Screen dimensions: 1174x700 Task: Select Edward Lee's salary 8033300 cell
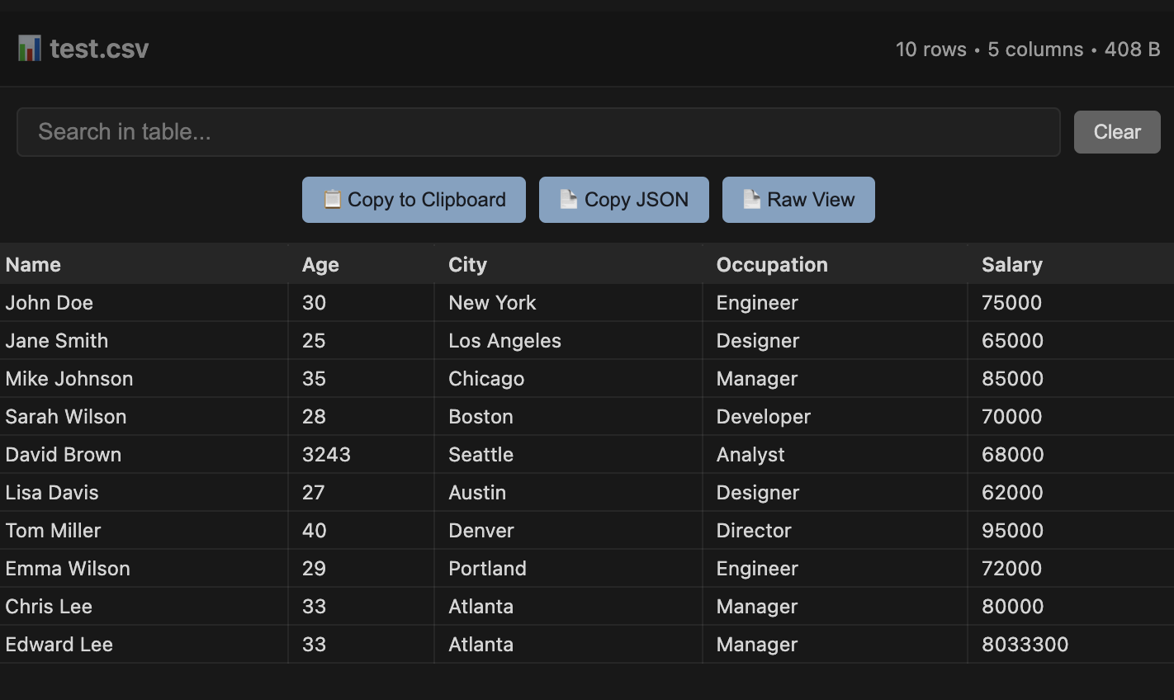[x=1025, y=645]
